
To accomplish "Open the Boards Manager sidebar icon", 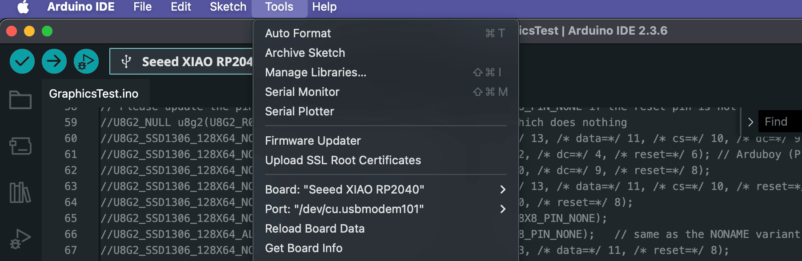I will click(x=20, y=146).
